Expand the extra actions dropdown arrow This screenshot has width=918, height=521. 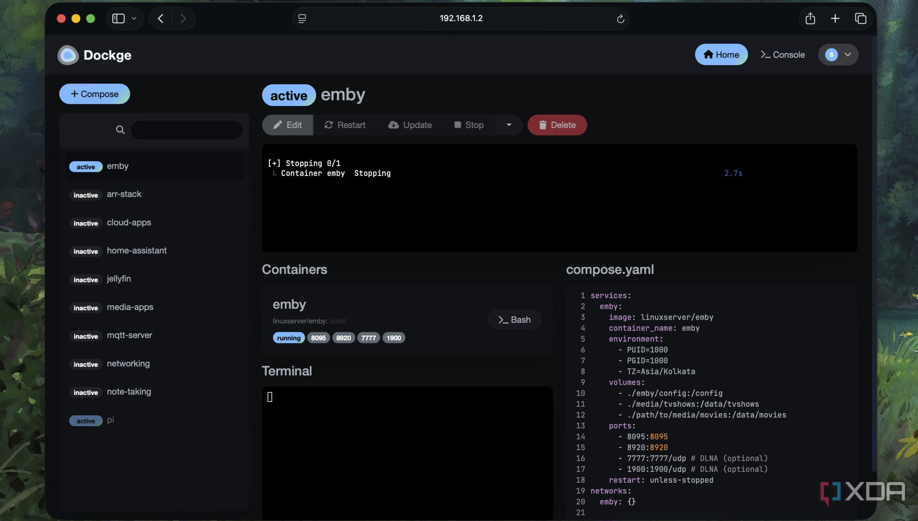509,125
